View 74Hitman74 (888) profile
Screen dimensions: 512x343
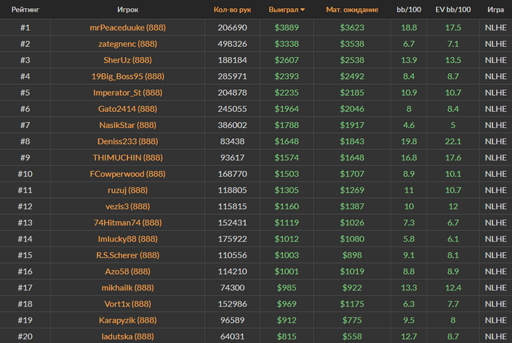click(128, 222)
